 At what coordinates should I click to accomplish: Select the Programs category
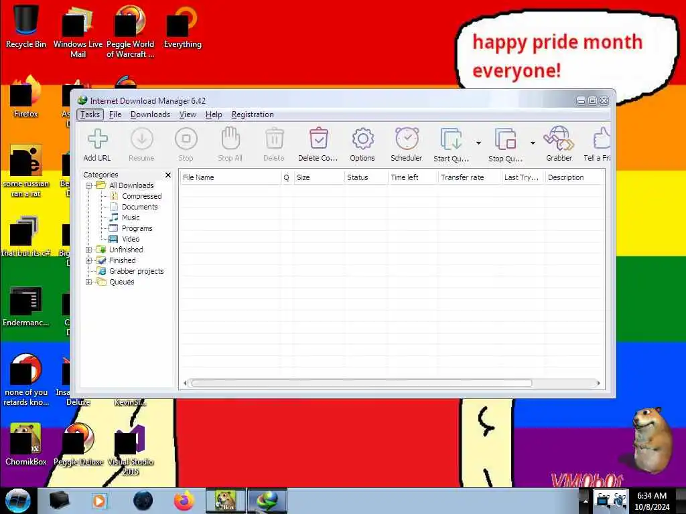pyautogui.click(x=137, y=228)
